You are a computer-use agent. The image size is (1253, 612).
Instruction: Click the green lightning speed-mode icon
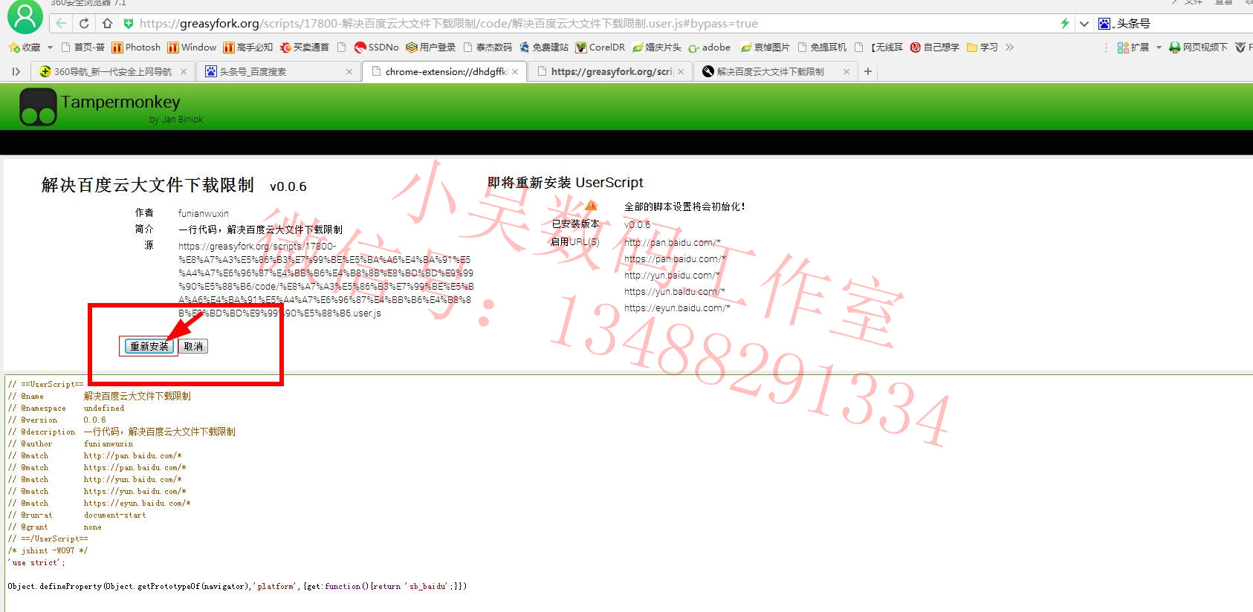pos(1065,24)
